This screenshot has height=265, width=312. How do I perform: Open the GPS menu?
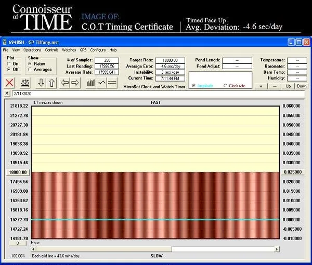coord(83,50)
